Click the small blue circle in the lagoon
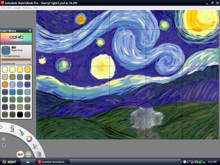This screenshot has height=165, width=220. [4, 145]
